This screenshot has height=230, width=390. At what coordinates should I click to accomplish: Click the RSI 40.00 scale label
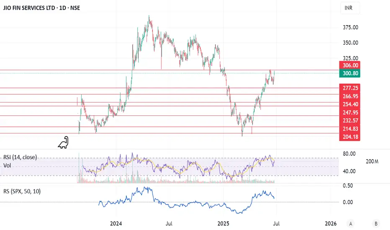click(349, 171)
